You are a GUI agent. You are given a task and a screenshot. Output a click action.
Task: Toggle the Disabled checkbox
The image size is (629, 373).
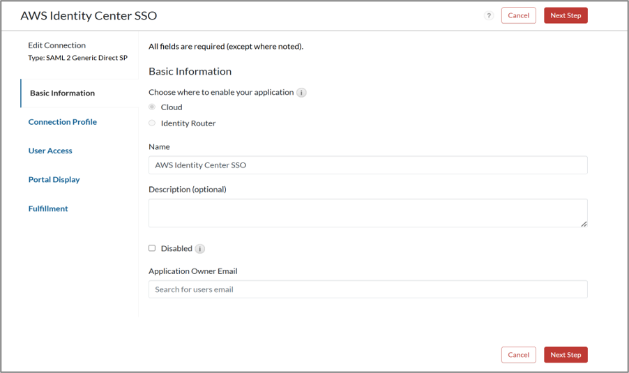[152, 248]
